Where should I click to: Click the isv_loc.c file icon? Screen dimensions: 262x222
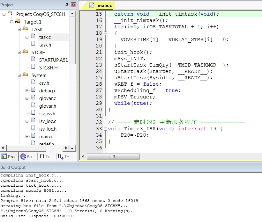[33, 120]
